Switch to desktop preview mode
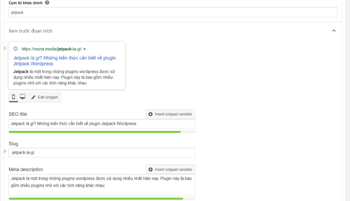The height and width of the screenshot is (201, 350). [22, 97]
